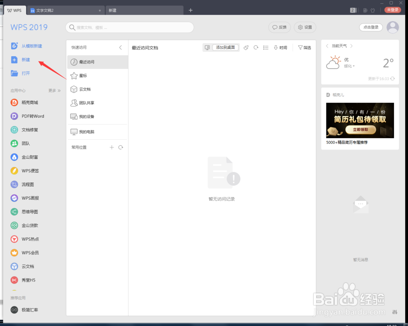Click the 从模板新建 template icon

pos(14,46)
